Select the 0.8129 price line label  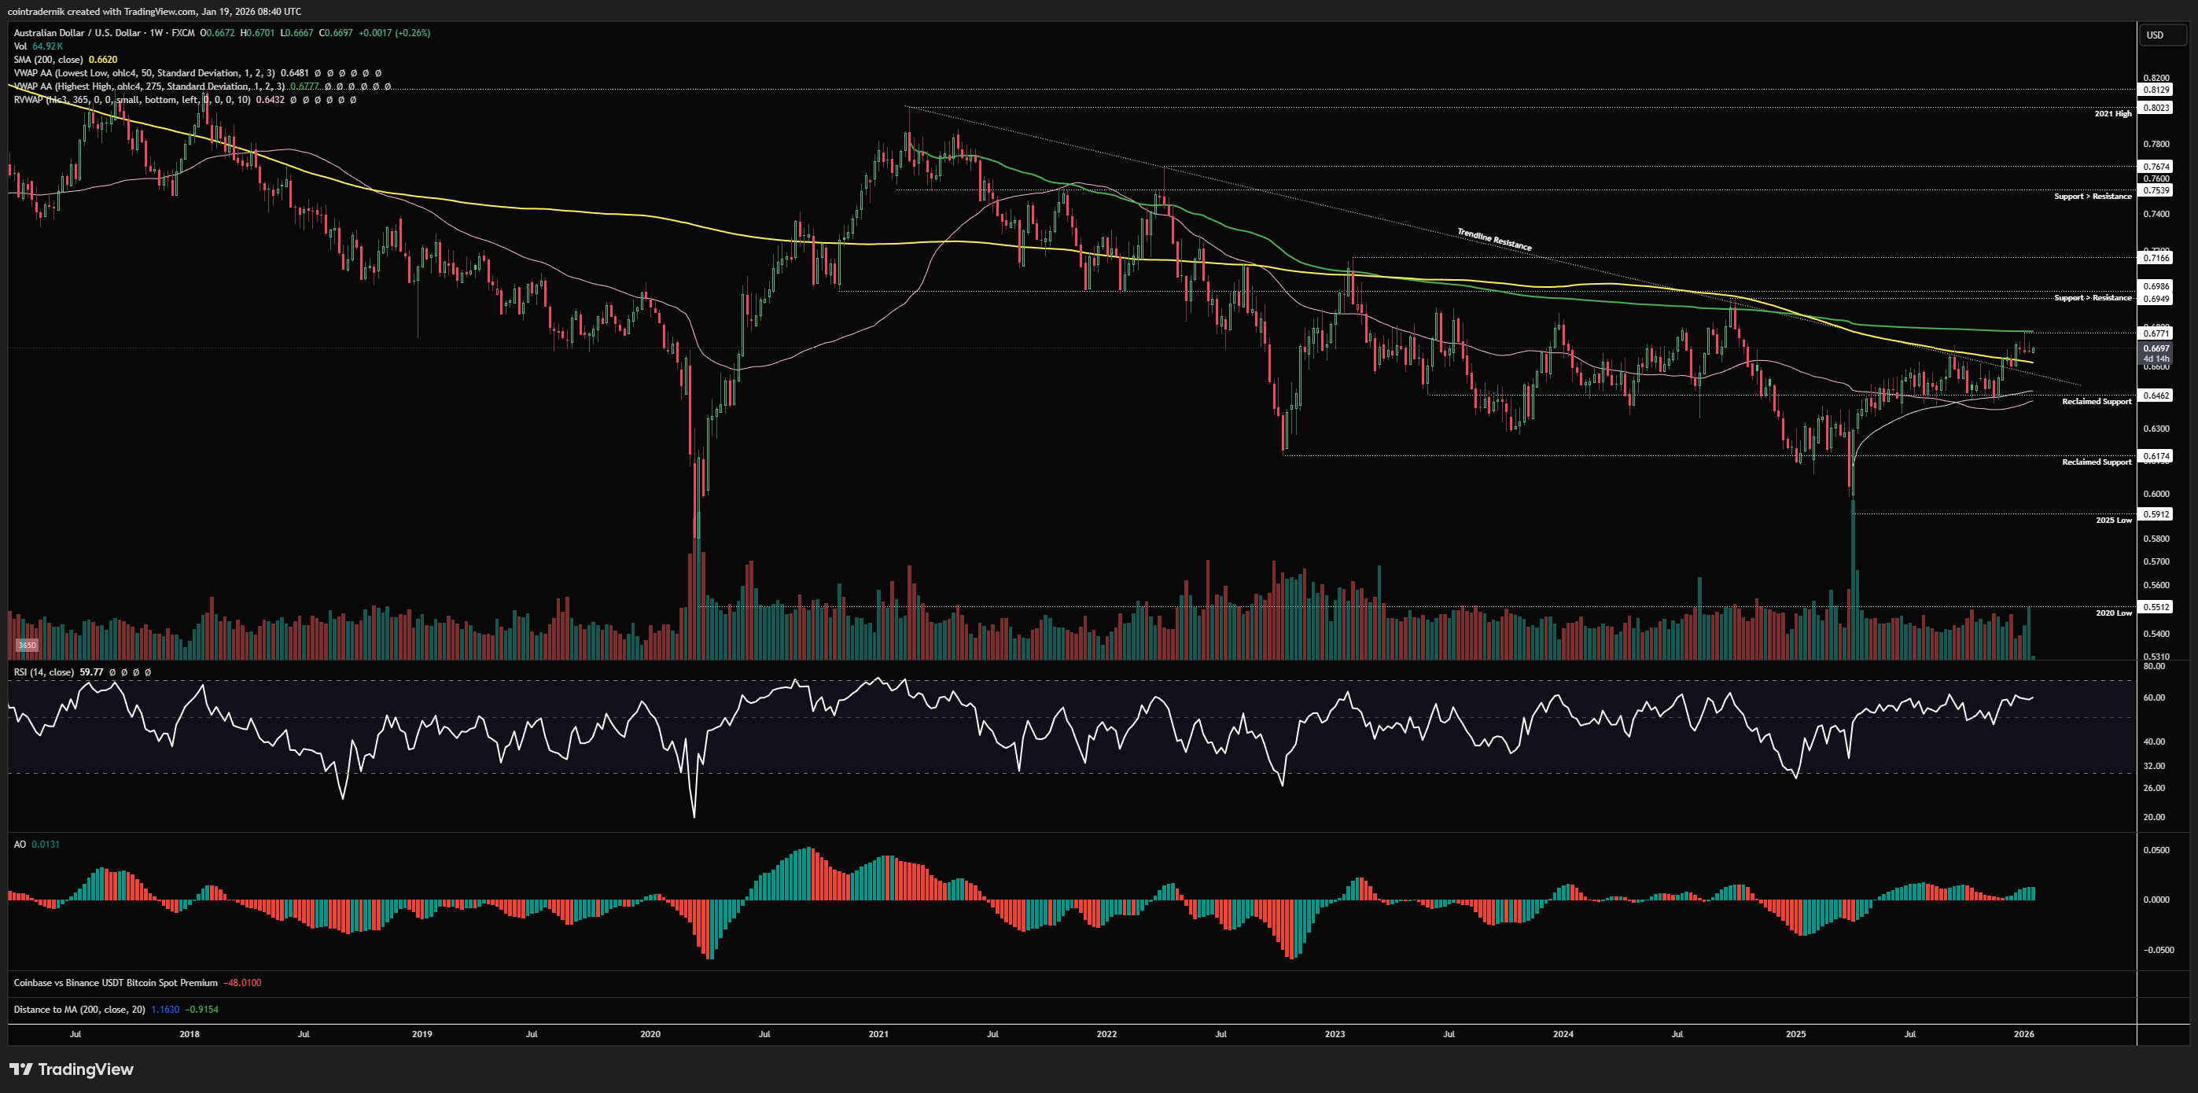coord(2156,90)
